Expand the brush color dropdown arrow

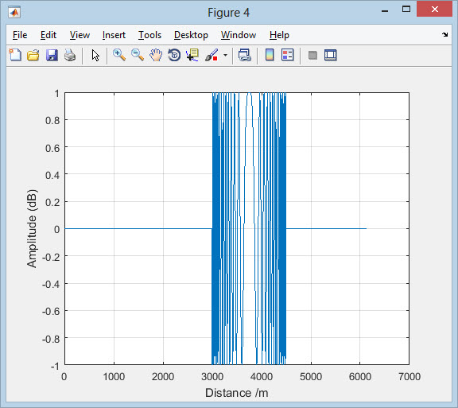pyautogui.click(x=225, y=55)
